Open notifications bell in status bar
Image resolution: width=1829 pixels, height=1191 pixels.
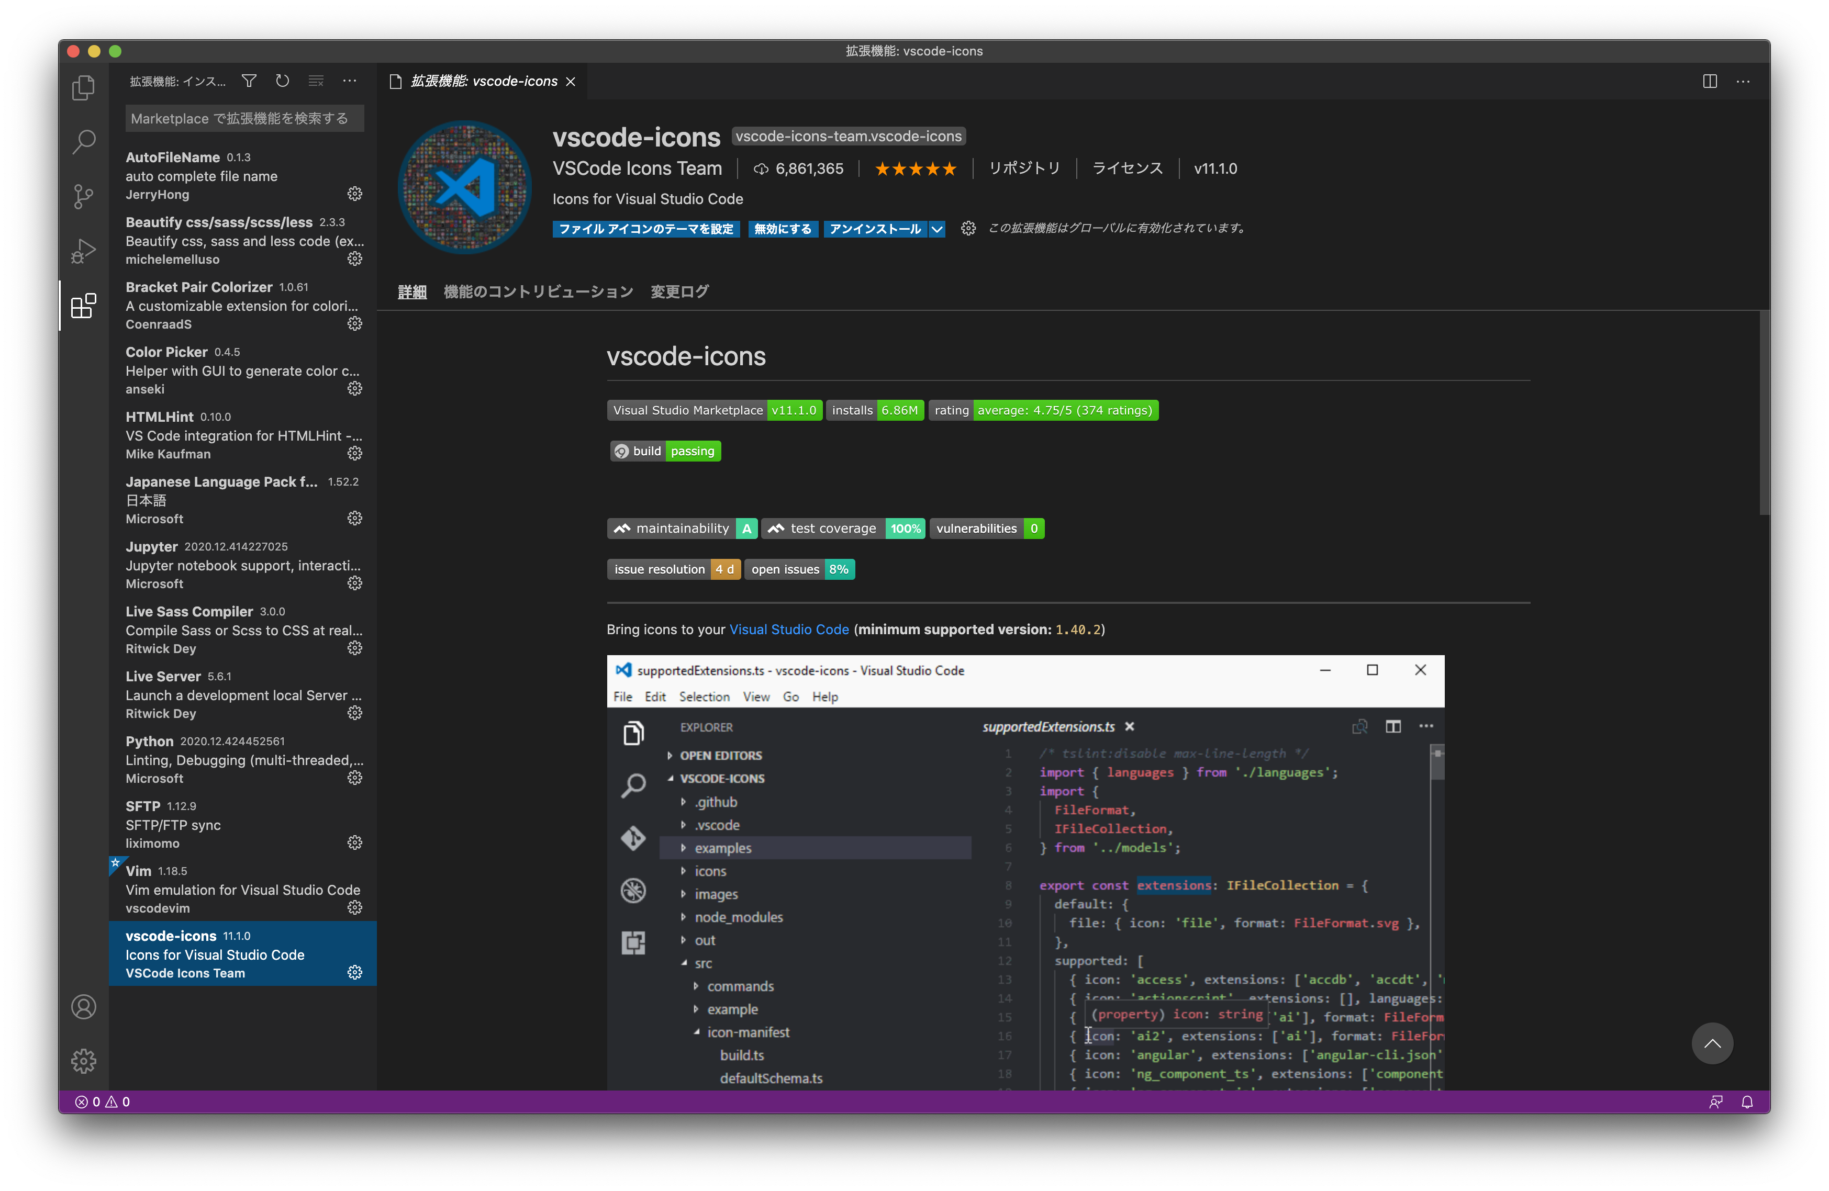click(x=1747, y=1101)
